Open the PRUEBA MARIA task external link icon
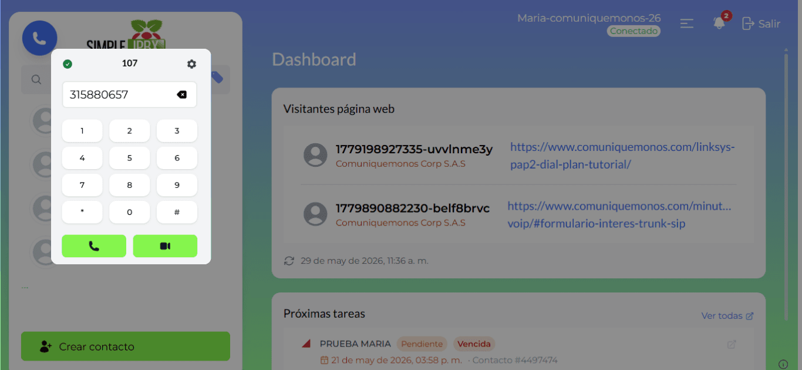 click(x=732, y=344)
